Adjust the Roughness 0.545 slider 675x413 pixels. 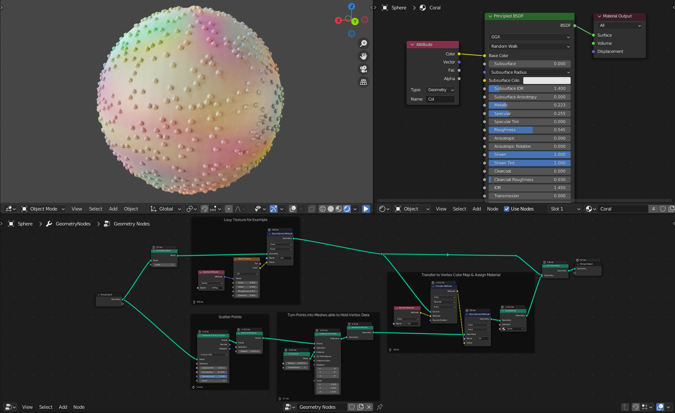[x=530, y=130]
